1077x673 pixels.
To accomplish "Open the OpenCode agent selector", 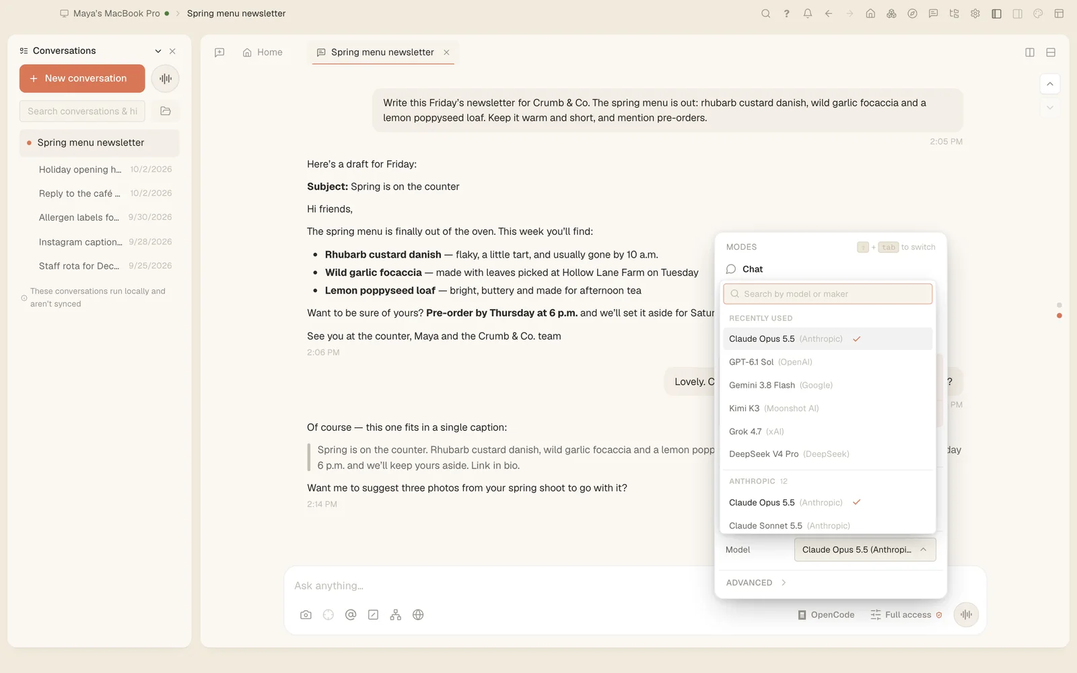I will pyautogui.click(x=826, y=614).
